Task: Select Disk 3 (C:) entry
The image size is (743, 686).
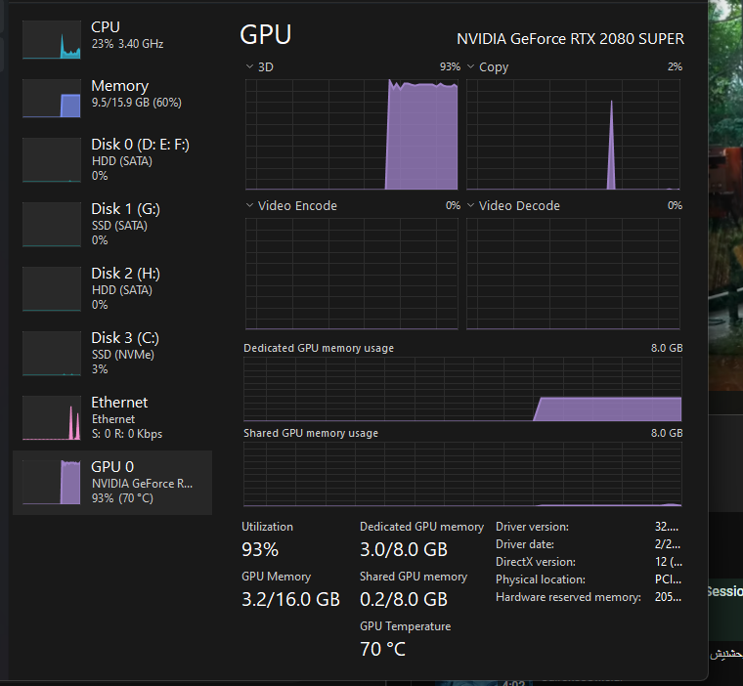Action: [112, 353]
